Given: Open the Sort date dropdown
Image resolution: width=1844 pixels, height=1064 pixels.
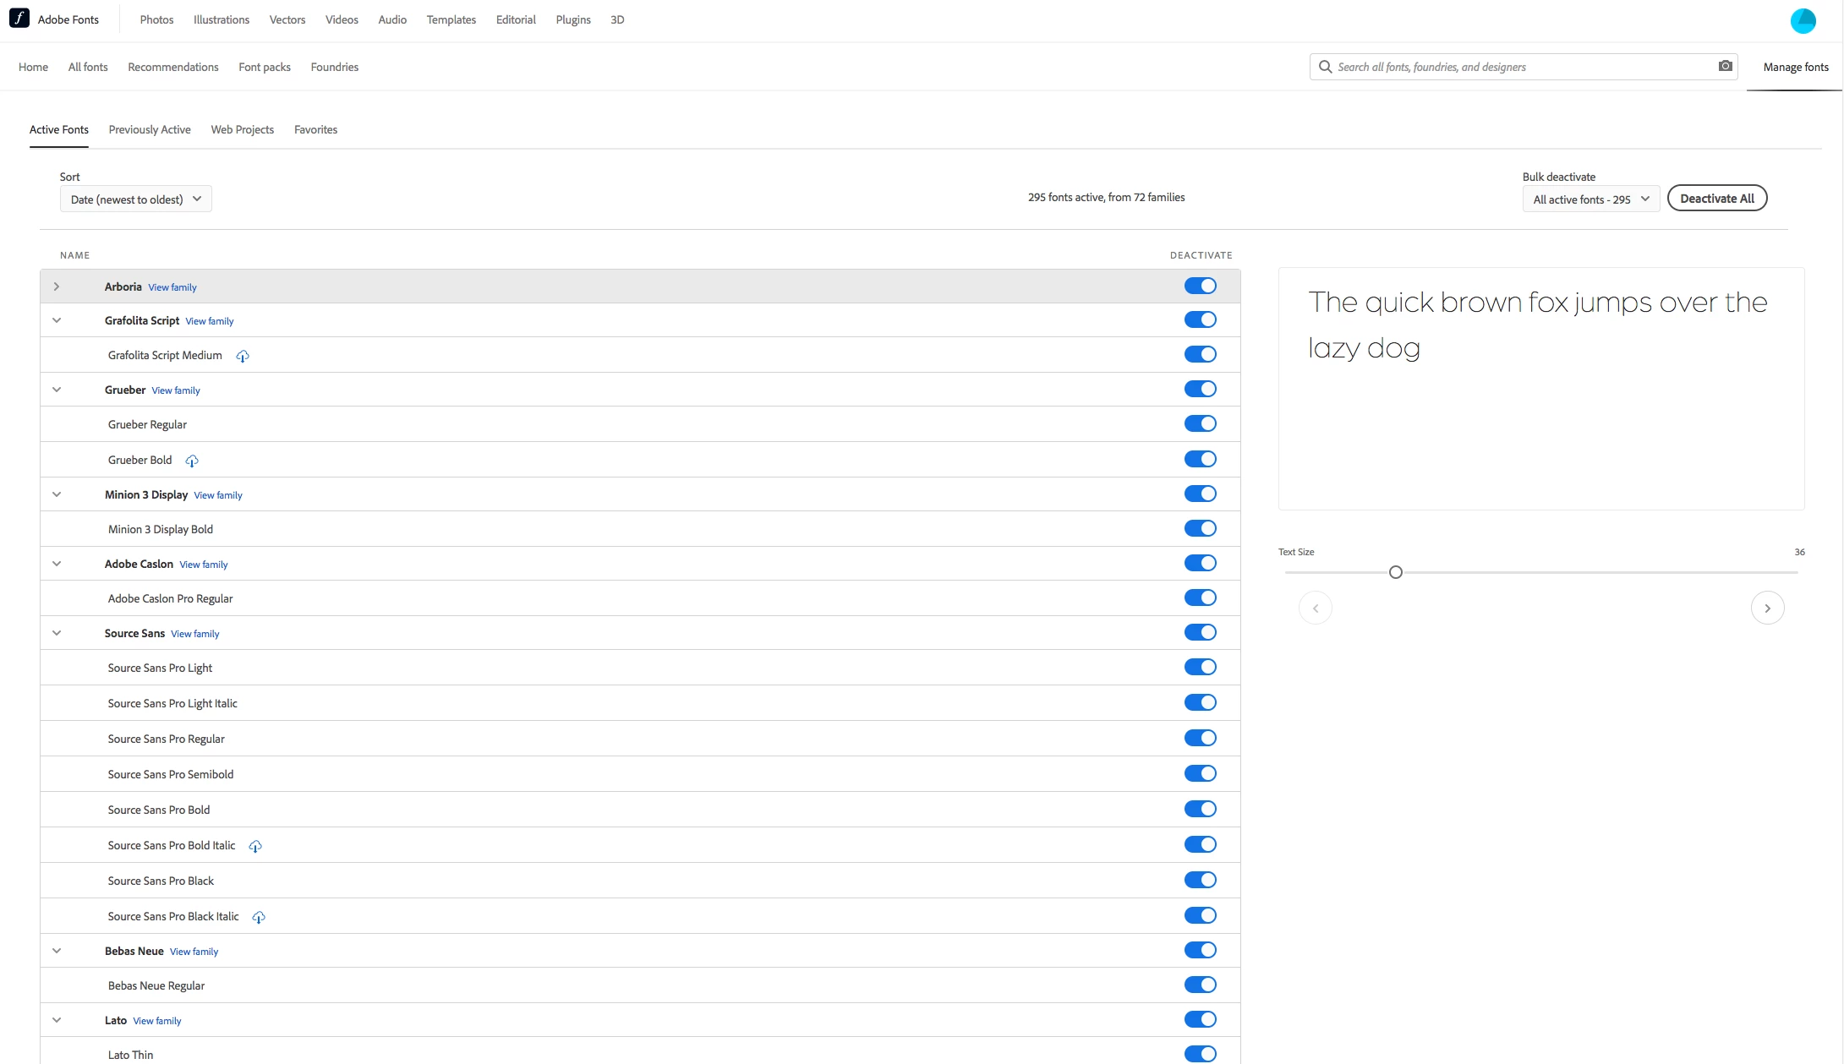Looking at the screenshot, I should pyautogui.click(x=135, y=199).
